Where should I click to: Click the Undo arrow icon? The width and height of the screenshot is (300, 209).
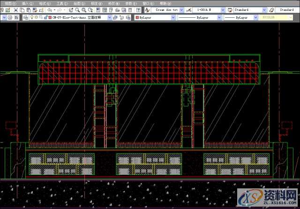[50, 10]
